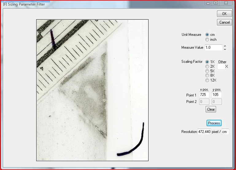The width and height of the screenshot is (236, 170).
Task: Click the 'Point 2' label
Action: pos(191,102)
